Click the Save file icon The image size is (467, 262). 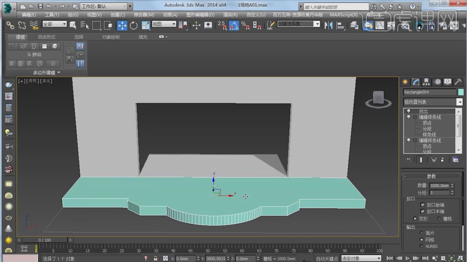(40, 6)
